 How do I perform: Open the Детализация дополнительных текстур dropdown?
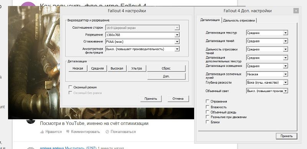pos(267,58)
